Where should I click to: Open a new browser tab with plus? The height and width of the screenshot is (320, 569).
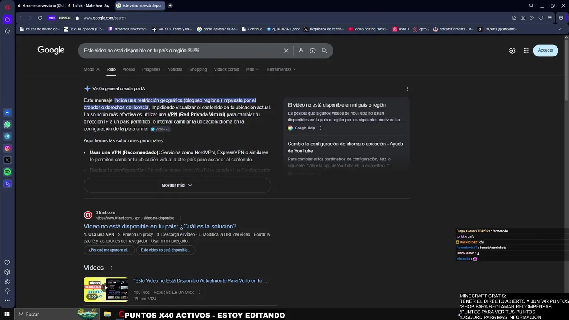pos(170,6)
